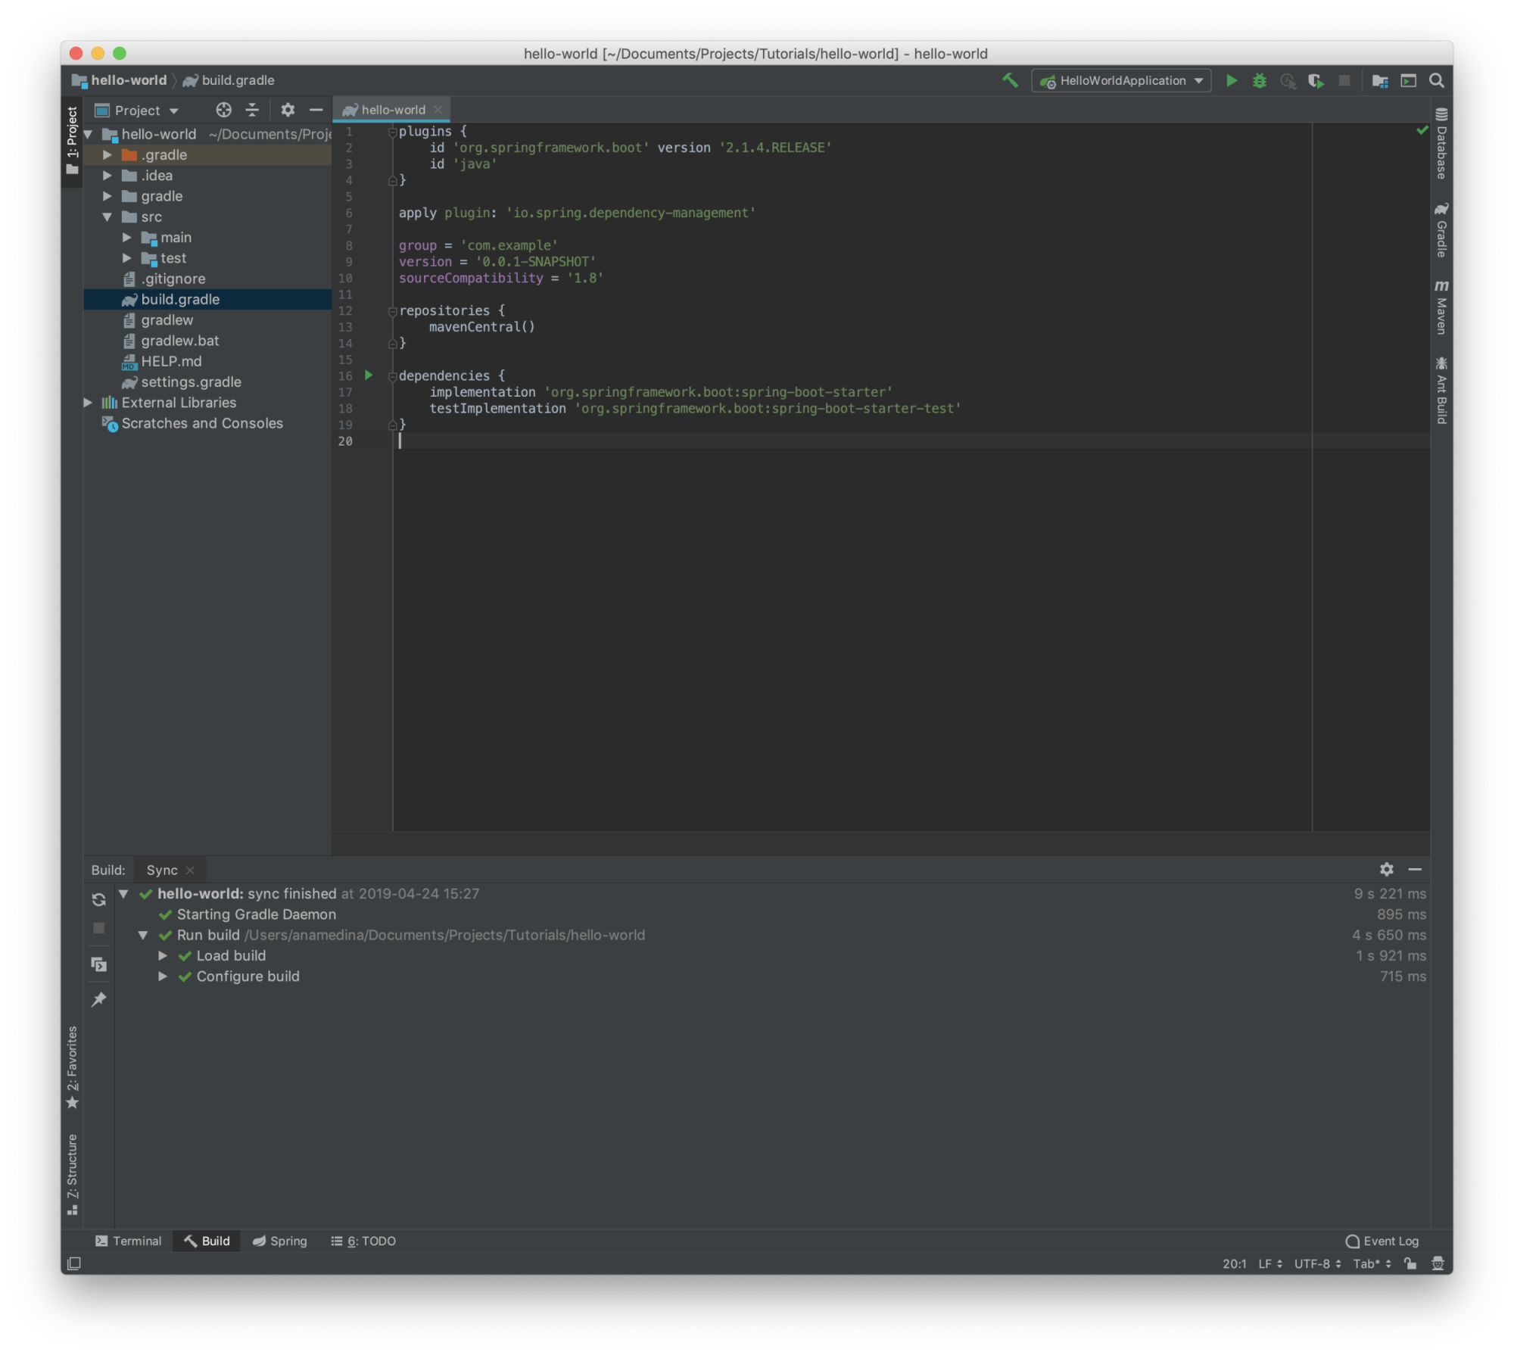Click the Reimport Gradle sync refresh icon
The image size is (1514, 1355).
click(x=99, y=899)
